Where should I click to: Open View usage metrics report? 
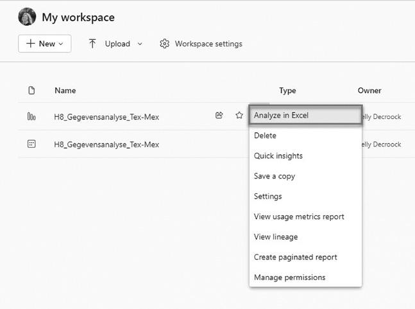(x=299, y=216)
